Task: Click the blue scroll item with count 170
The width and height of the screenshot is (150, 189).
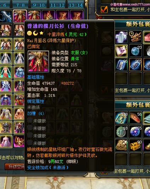Action: 121,118
